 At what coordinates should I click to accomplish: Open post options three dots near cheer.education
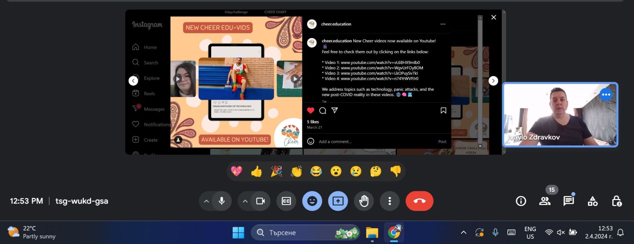443,24
